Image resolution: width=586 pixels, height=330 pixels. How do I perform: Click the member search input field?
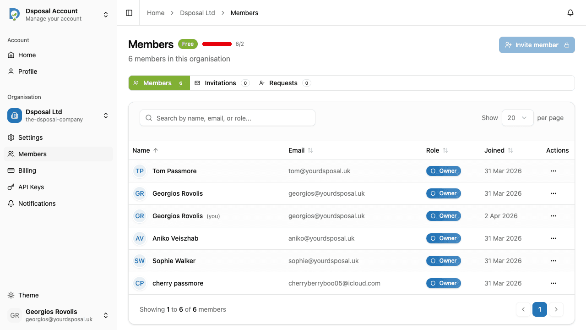click(227, 117)
